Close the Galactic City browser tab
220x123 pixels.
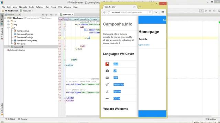tap(134, 7)
